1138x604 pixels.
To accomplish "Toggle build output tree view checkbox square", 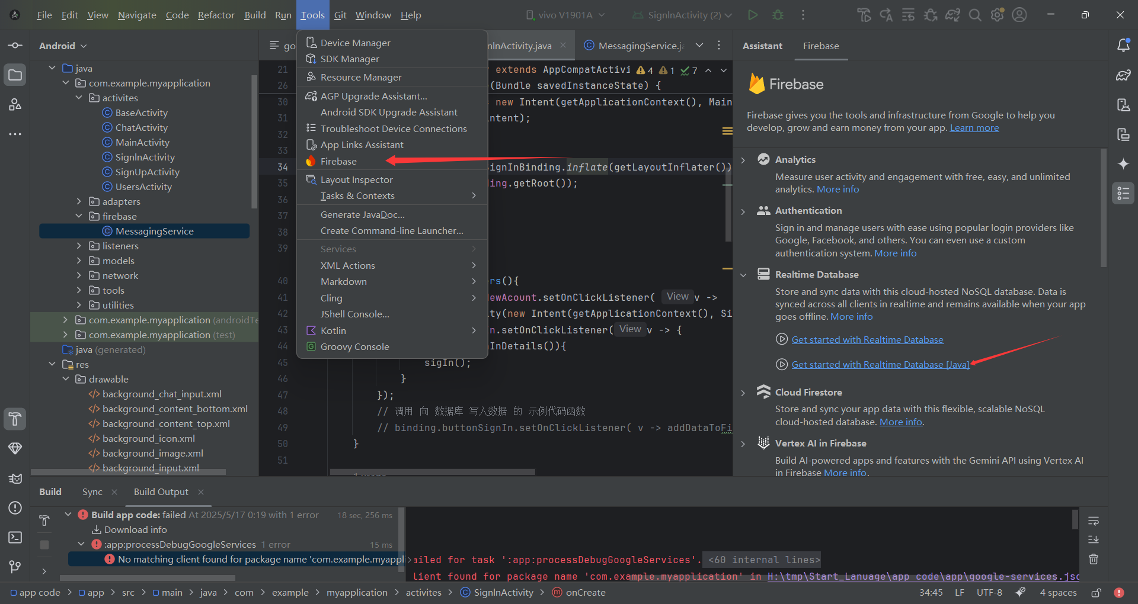I will pos(44,544).
